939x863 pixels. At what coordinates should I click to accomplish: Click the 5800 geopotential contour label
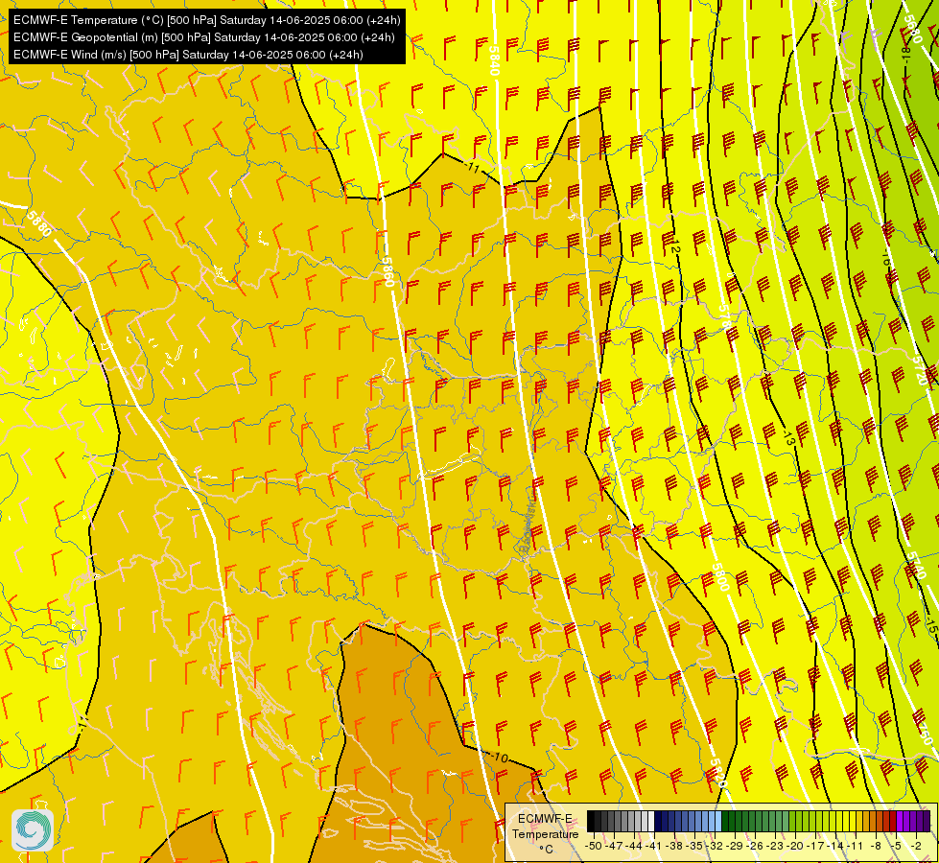[x=720, y=576]
